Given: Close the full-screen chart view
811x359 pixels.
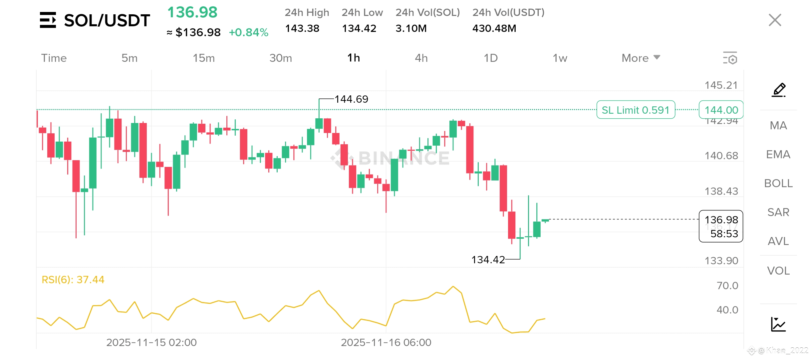Looking at the screenshot, I should tap(775, 20).
